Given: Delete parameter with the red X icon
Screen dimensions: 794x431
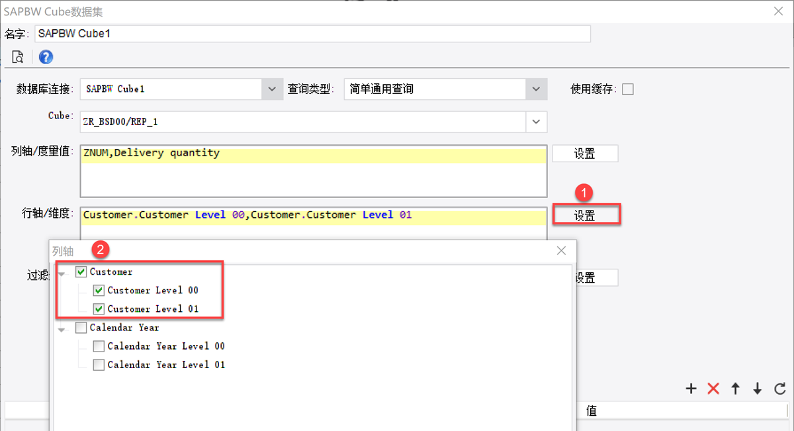Looking at the screenshot, I should pos(713,389).
